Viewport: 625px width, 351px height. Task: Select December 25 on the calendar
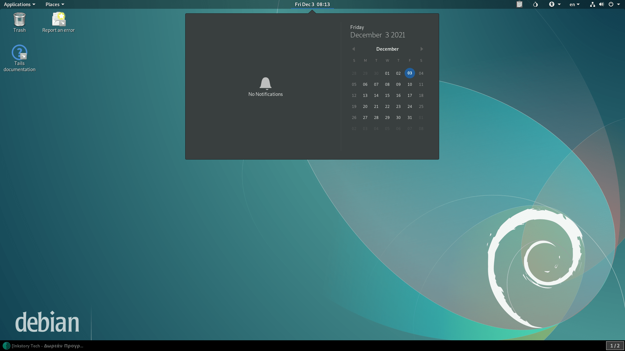pos(421,106)
